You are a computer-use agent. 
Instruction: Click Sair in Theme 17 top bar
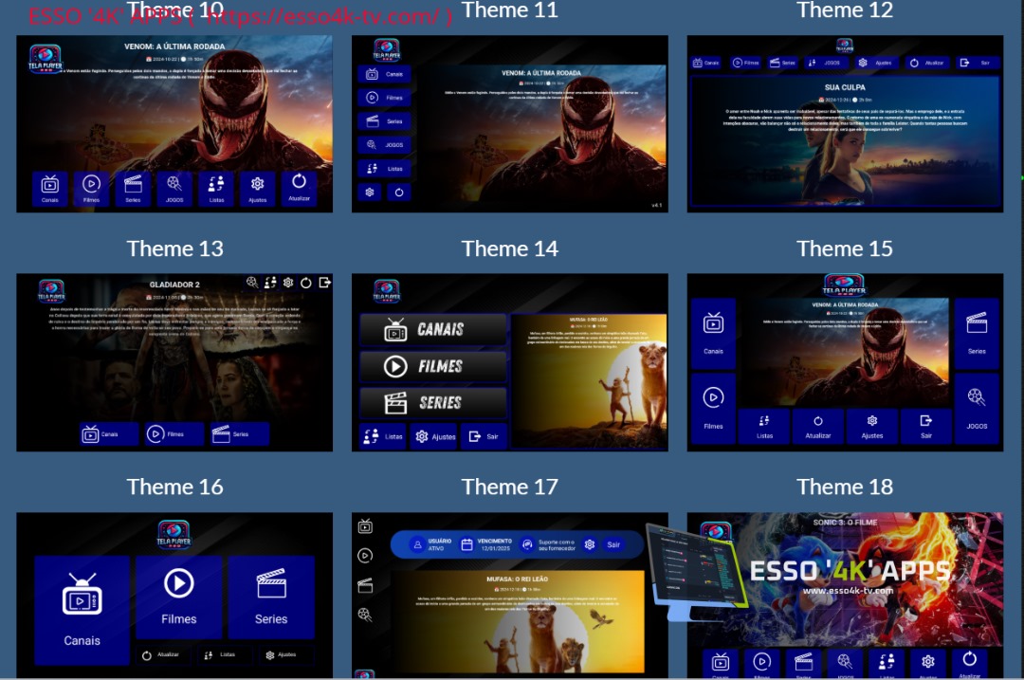click(613, 544)
